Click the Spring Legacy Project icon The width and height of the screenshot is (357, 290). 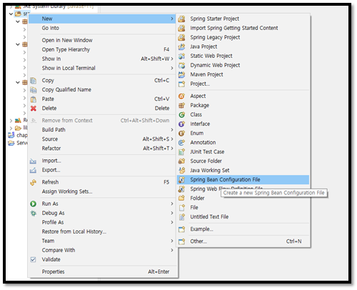181,37
